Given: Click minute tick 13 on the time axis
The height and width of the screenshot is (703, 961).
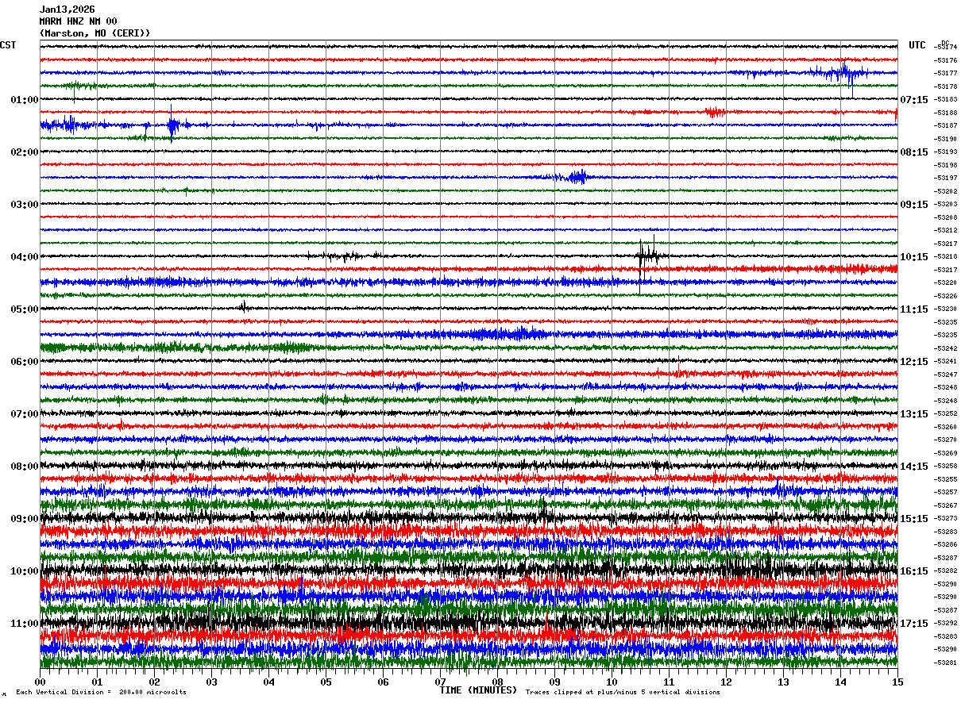Looking at the screenshot, I should click(783, 682).
